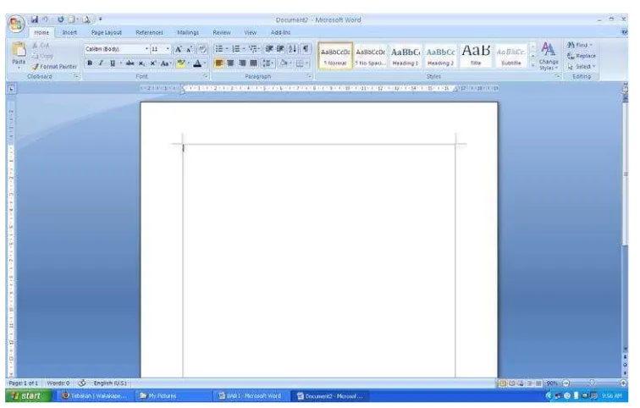The image size is (640, 408).
Task: Grow the font size
Action: [179, 49]
